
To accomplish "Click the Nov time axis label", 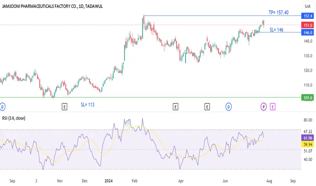I will pyautogui.click(x=60, y=181).
